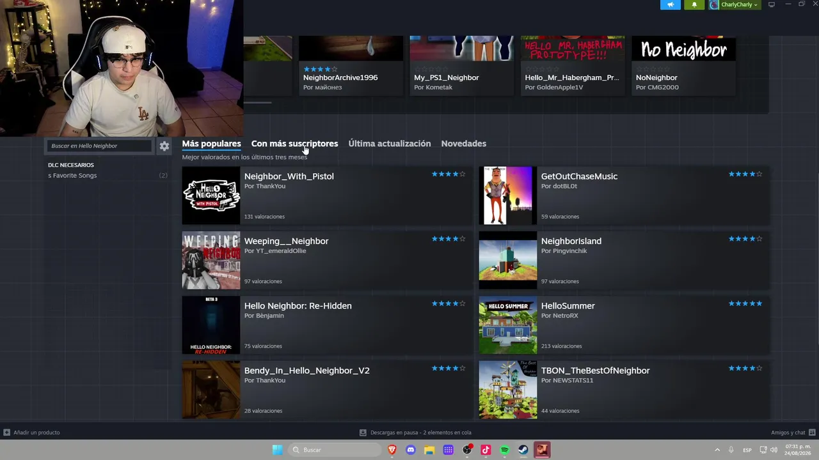Open the HelloSummer thumbnail
Screen dimensions: 819x460
508,325
